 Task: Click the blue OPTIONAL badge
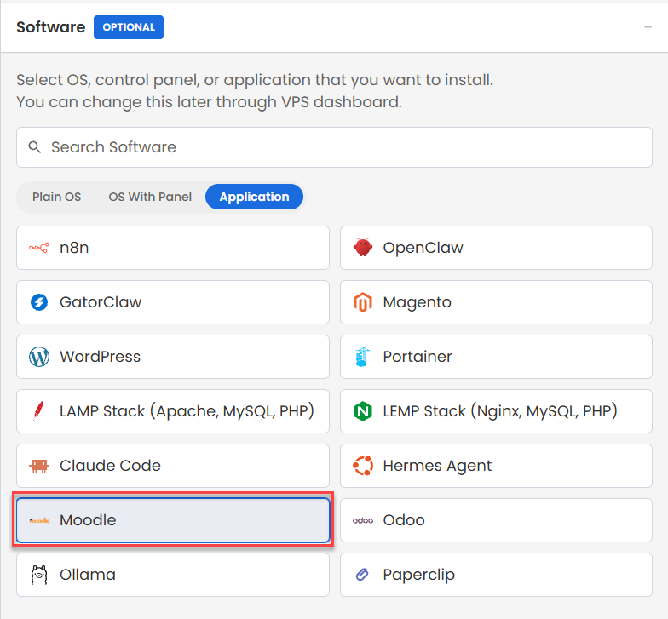(x=129, y=27)
